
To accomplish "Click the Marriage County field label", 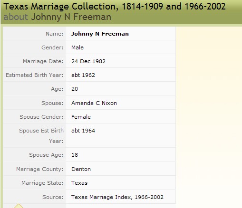I will (x=40, y=169).
